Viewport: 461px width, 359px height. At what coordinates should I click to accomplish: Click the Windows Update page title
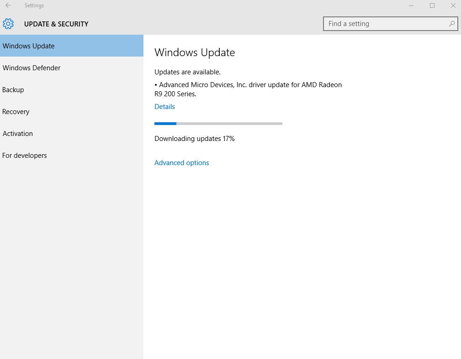195,52
